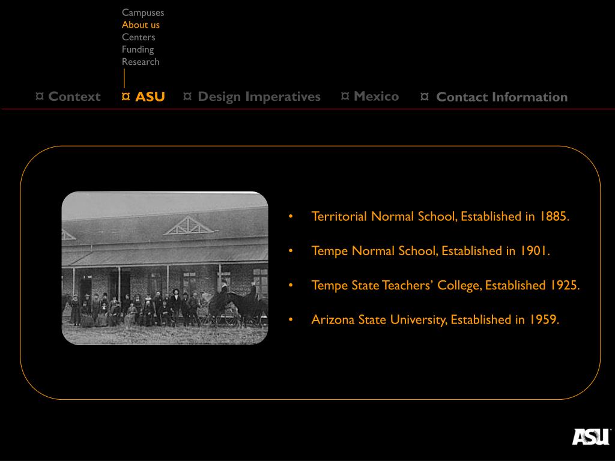615x461 pixels.
Task: Choose the Funding submenu item
Action: [x=138, y=49]
